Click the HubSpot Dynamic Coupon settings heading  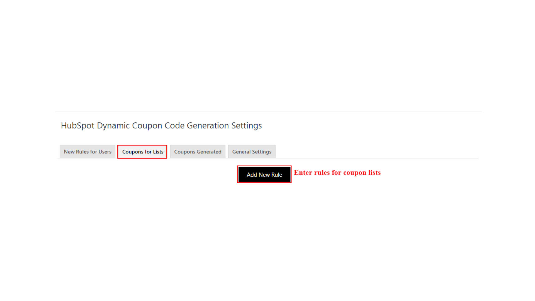coord(161,126)
